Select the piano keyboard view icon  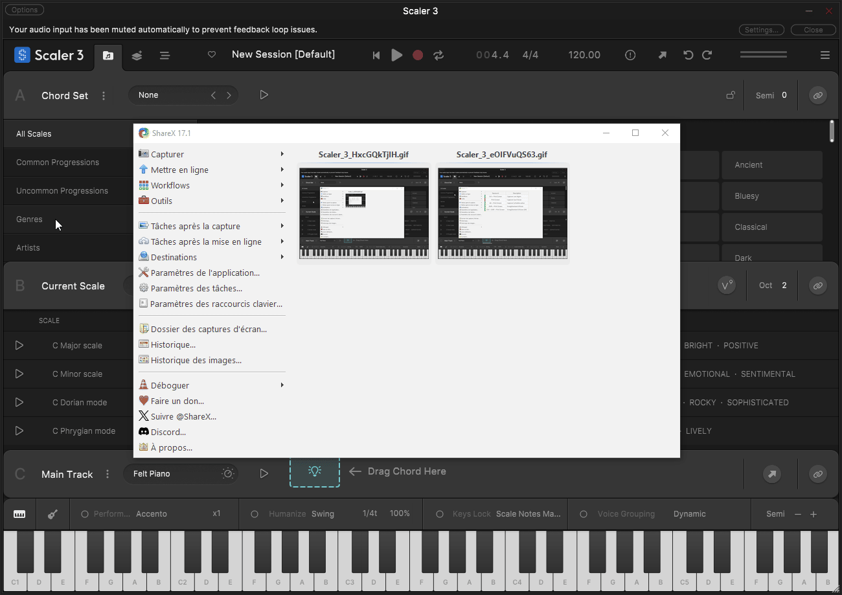pyautogui.click(x=19, y=514)
